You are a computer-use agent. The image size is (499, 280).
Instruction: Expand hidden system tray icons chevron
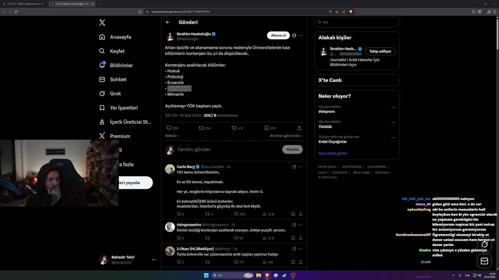pyautogui.click(x=453, y=275)
